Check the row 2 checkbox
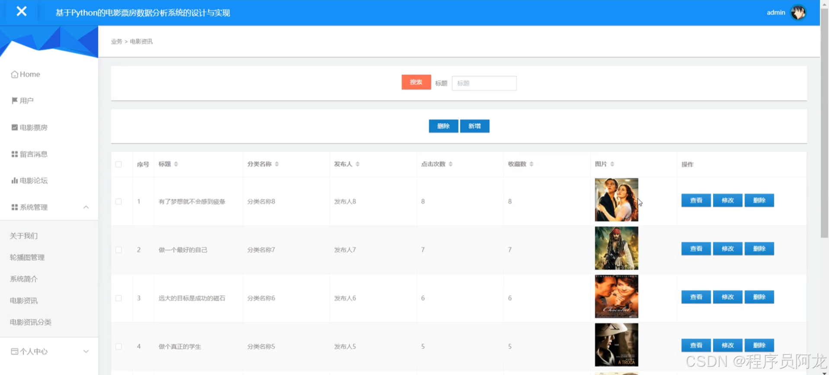829x375 pixels. (118, 250)
